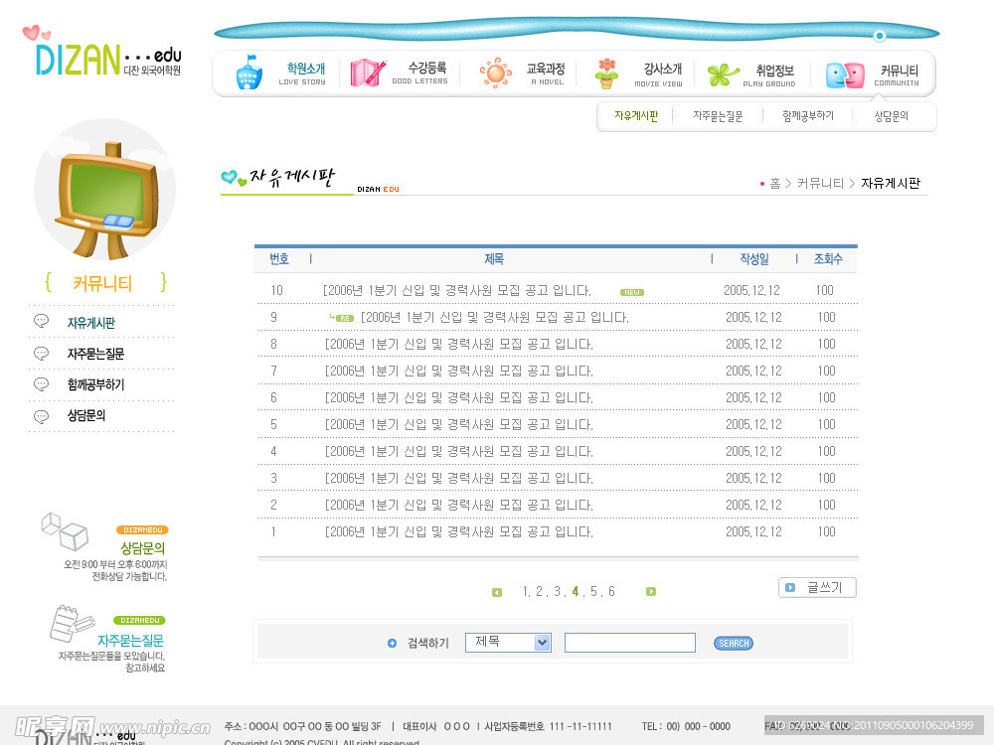Viewport: 994px width, 745px height.
Task: Click the next page arrow in pagination
Action: 650,592
